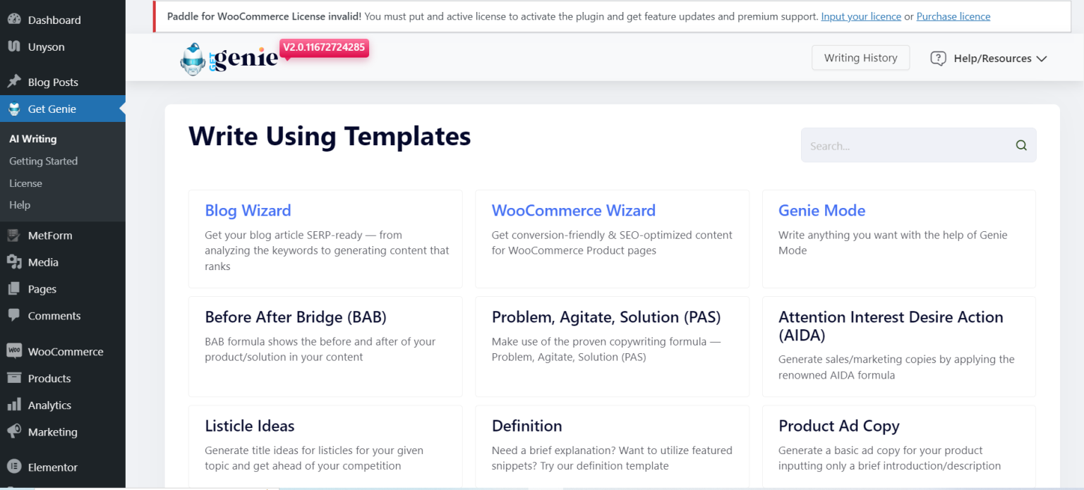Open the Blog Wizard template card
This screenshot has height=490, width=1084.
(x=325, y=238)
